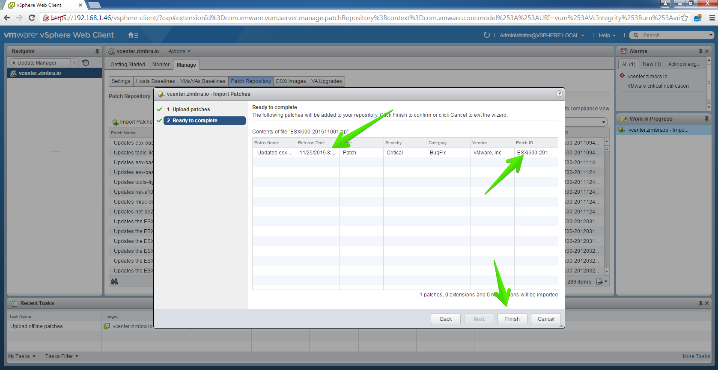This screenshot has height=370, width=718.
Task: Open the vSphere home menu icon
Action: [x=133, y=35]
